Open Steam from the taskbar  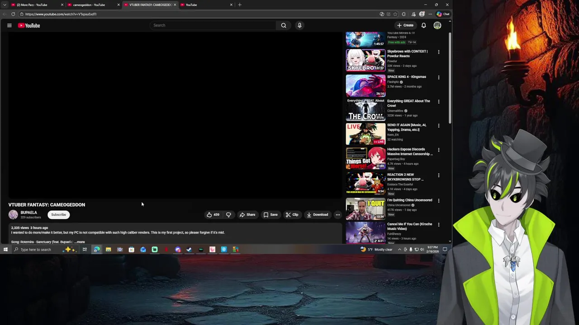tap(189, 250)
